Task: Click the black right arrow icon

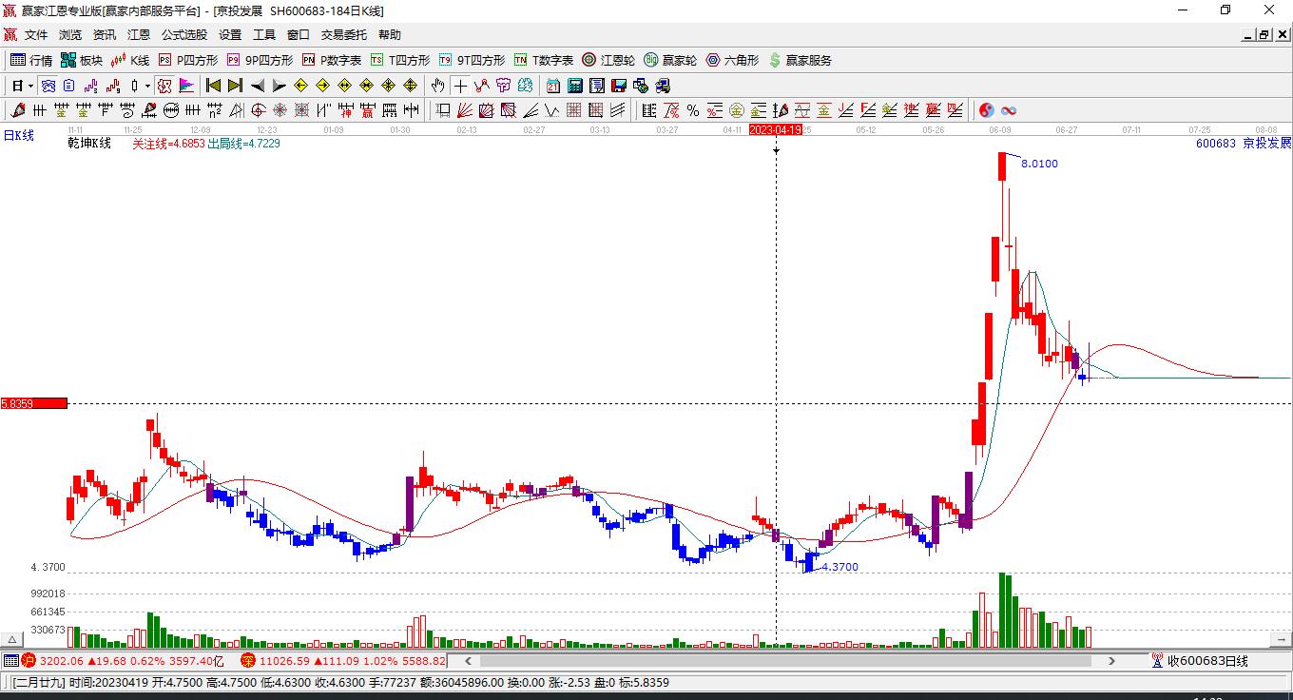Action: click(280, 86)
